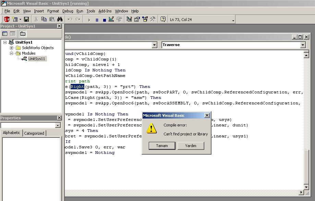Image resolution: width=315 pixels, height=201 pixels.
Task: Save the macro with the floppy disk icon
Action: (x=26, y=19)
